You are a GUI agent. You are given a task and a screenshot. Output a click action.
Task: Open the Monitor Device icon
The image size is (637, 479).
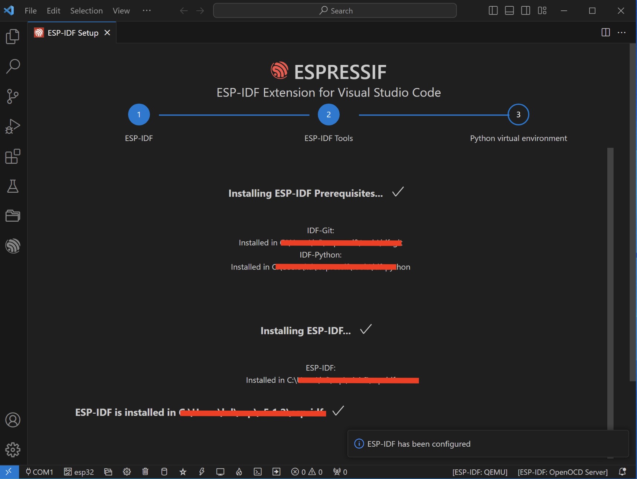tap(220, 472)
